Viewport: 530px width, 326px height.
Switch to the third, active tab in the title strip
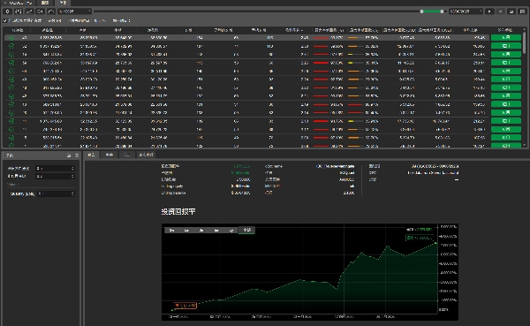click(63, 3)
